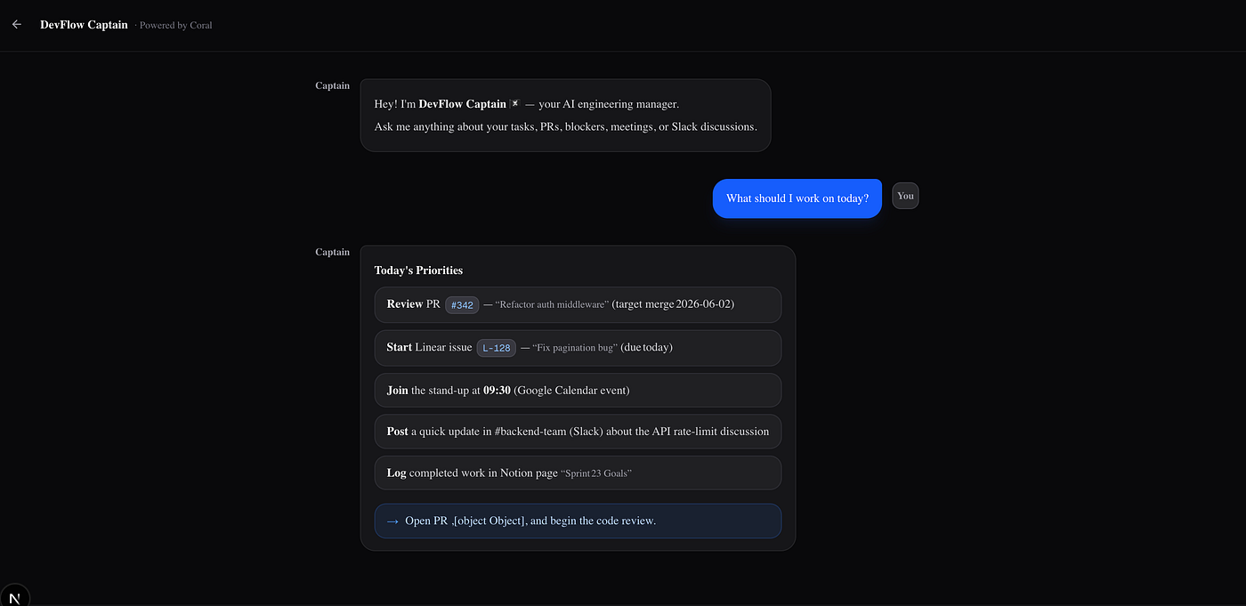1246x606 pixels.
Task: Click the back arrow icon
Action: 16,25
